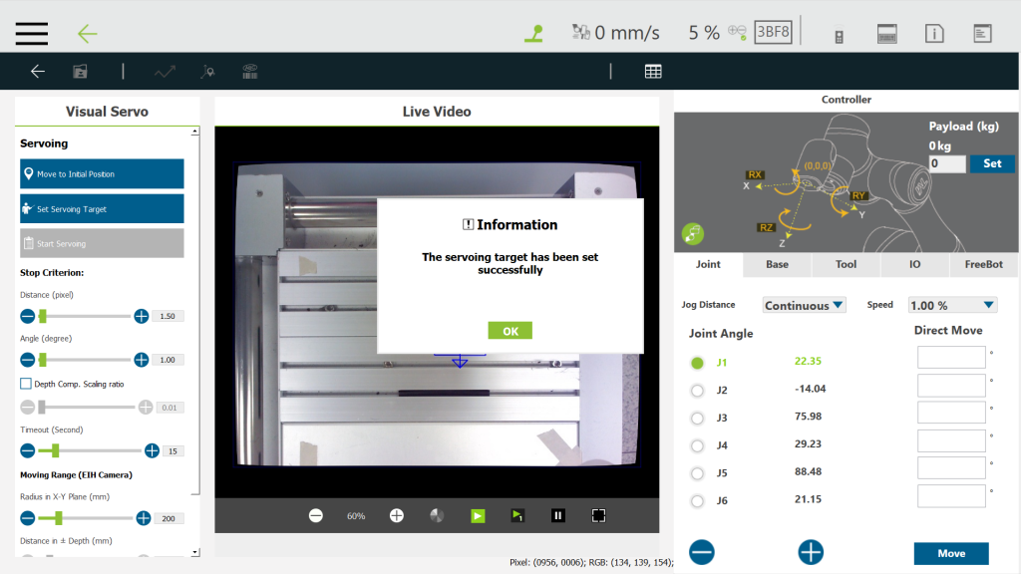This screenshot has height=574, width=1021.
Task: Zoom out the live video
Action: pos(316,515)
